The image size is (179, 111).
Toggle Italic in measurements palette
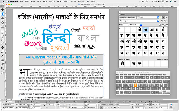[105, 107]
